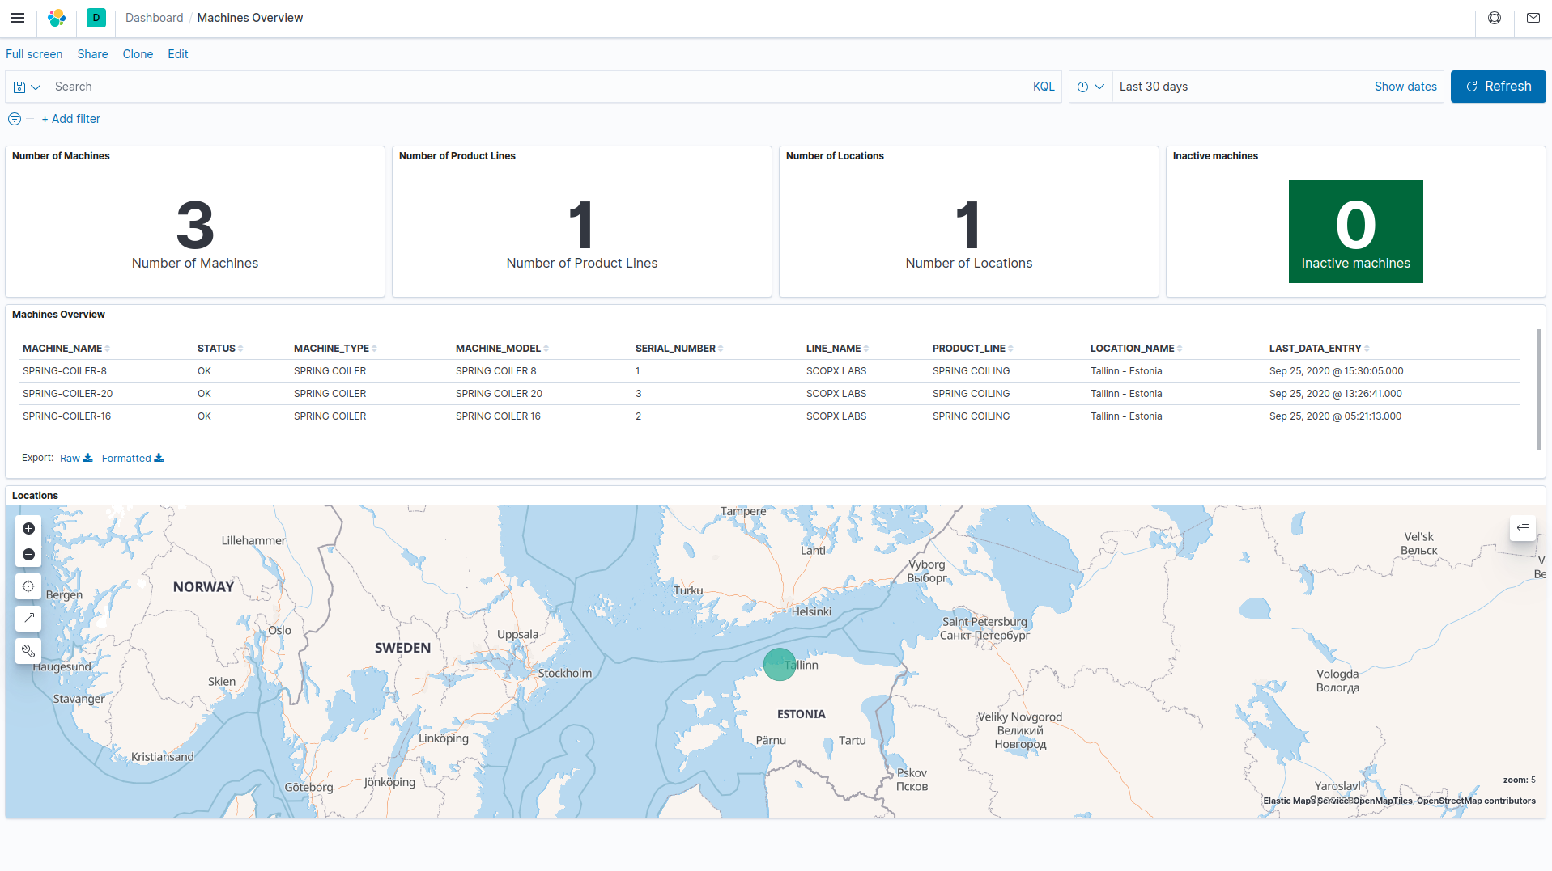Sort table by MACHINE_TYPE column
Image resolution: width=1552 pixels, height=871 pixels.
coord(335,349)
